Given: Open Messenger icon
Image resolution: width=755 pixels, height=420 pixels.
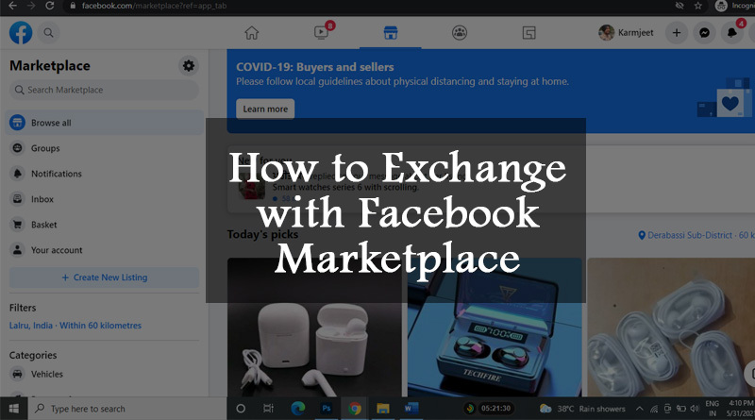Looking at the screenshot, I should coord(704,33).
